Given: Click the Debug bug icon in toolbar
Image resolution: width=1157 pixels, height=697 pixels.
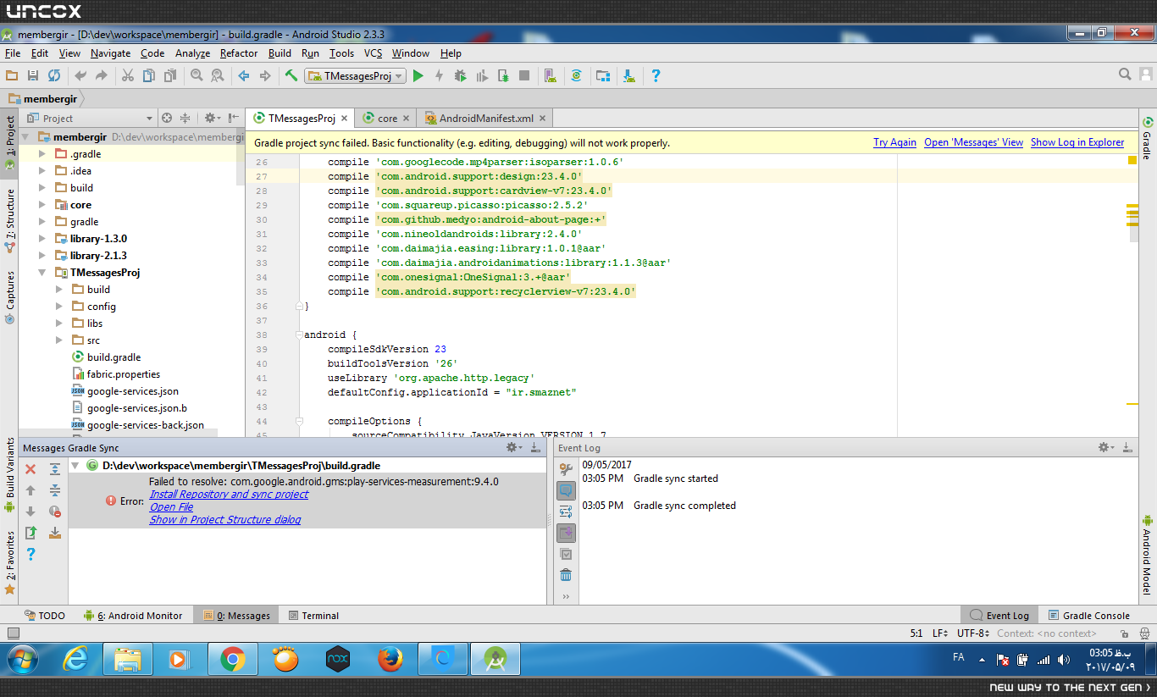Looking at the screenshot, I should pos(460,75).
